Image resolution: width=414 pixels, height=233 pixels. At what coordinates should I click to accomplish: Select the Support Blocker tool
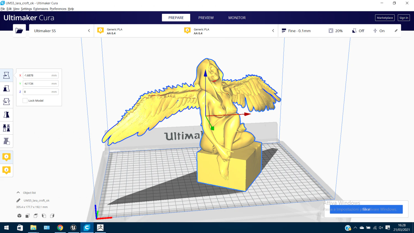tap(6, 141)
